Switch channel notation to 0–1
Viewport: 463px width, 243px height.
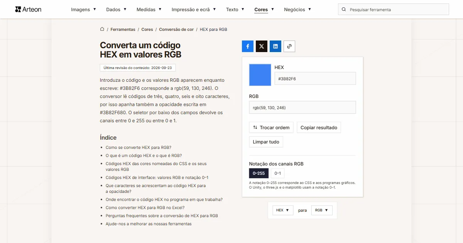(x=278, y=173)
